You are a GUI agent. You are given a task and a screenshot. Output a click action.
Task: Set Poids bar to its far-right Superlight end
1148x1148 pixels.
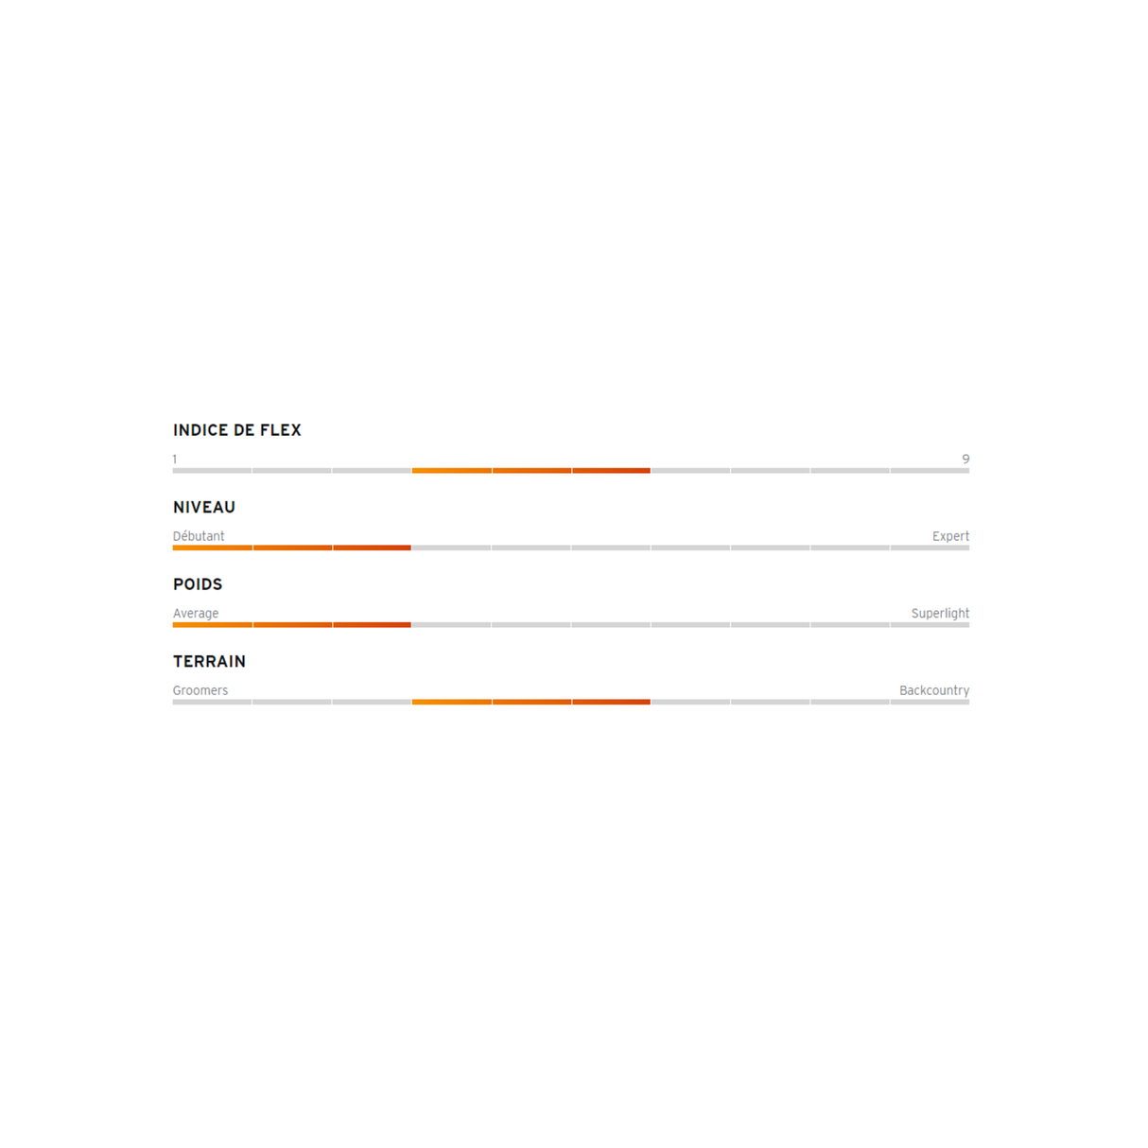(965, 625)
